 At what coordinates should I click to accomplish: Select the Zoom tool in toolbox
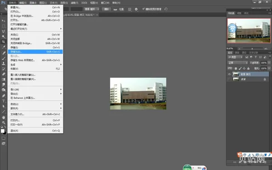4,123
